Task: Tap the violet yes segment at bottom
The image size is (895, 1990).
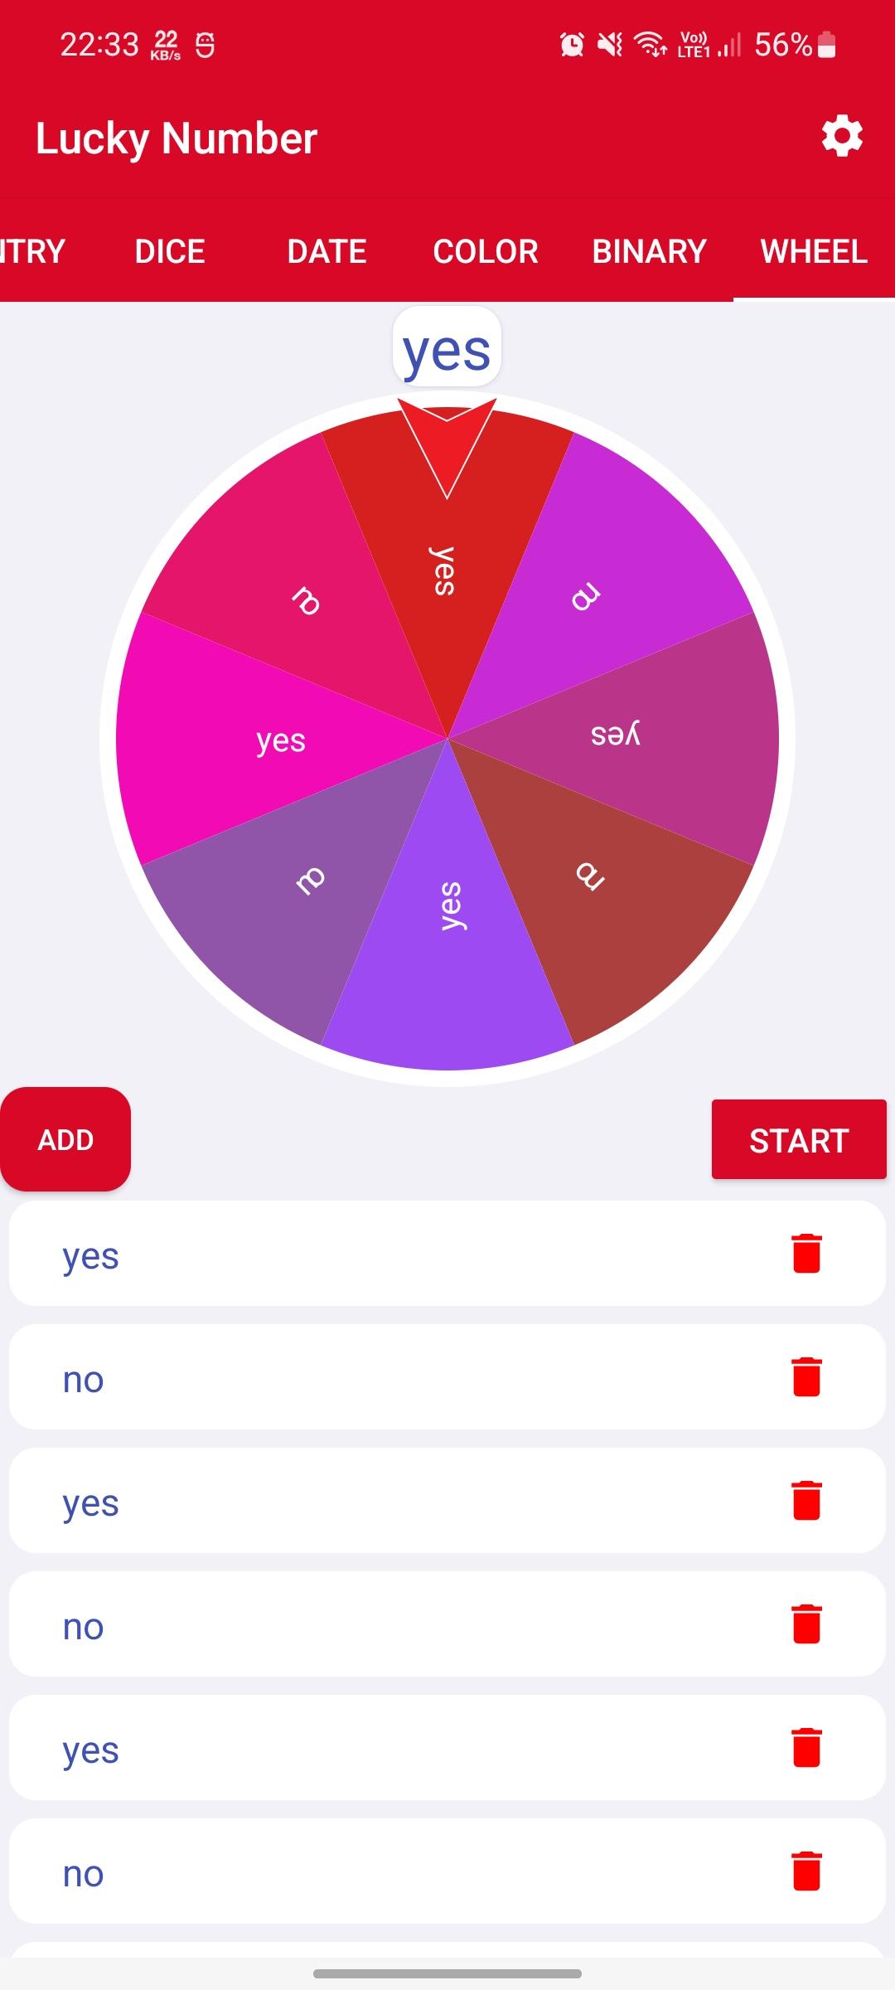Action: click(447, 954)
